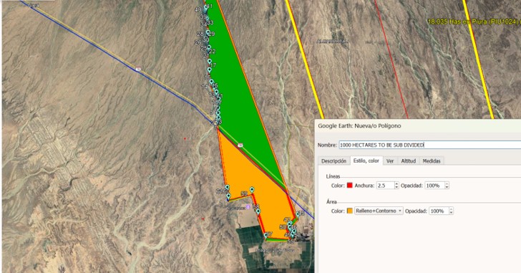Open the Ver tab
This screenshot has height=273, width=521.
tap(390, 161)
